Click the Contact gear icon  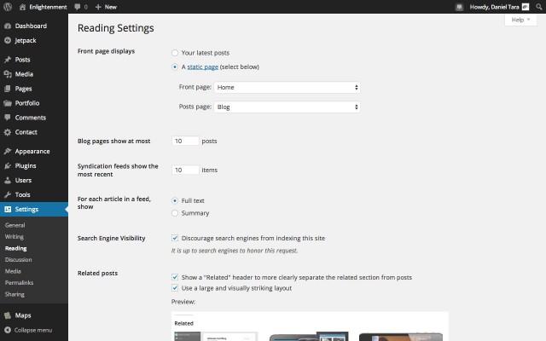click(8, 132)
